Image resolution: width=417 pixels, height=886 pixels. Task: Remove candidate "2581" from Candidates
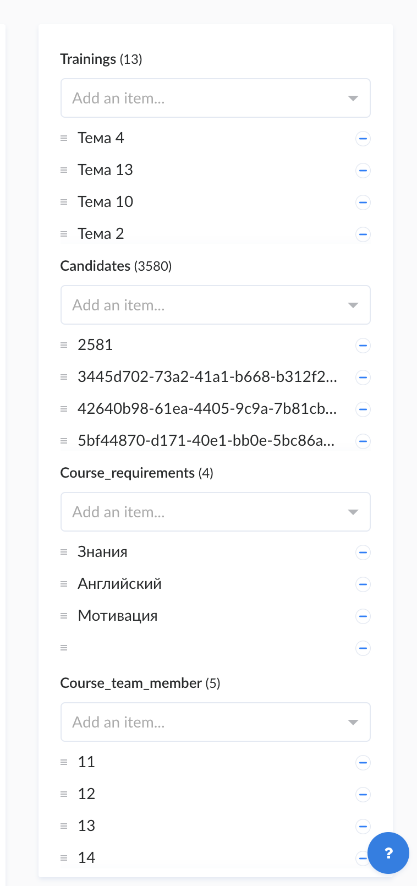coord(363,346)
